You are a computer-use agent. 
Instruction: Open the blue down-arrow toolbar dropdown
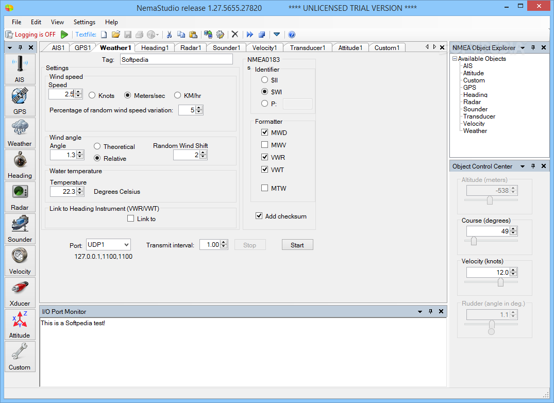point(277,35)
